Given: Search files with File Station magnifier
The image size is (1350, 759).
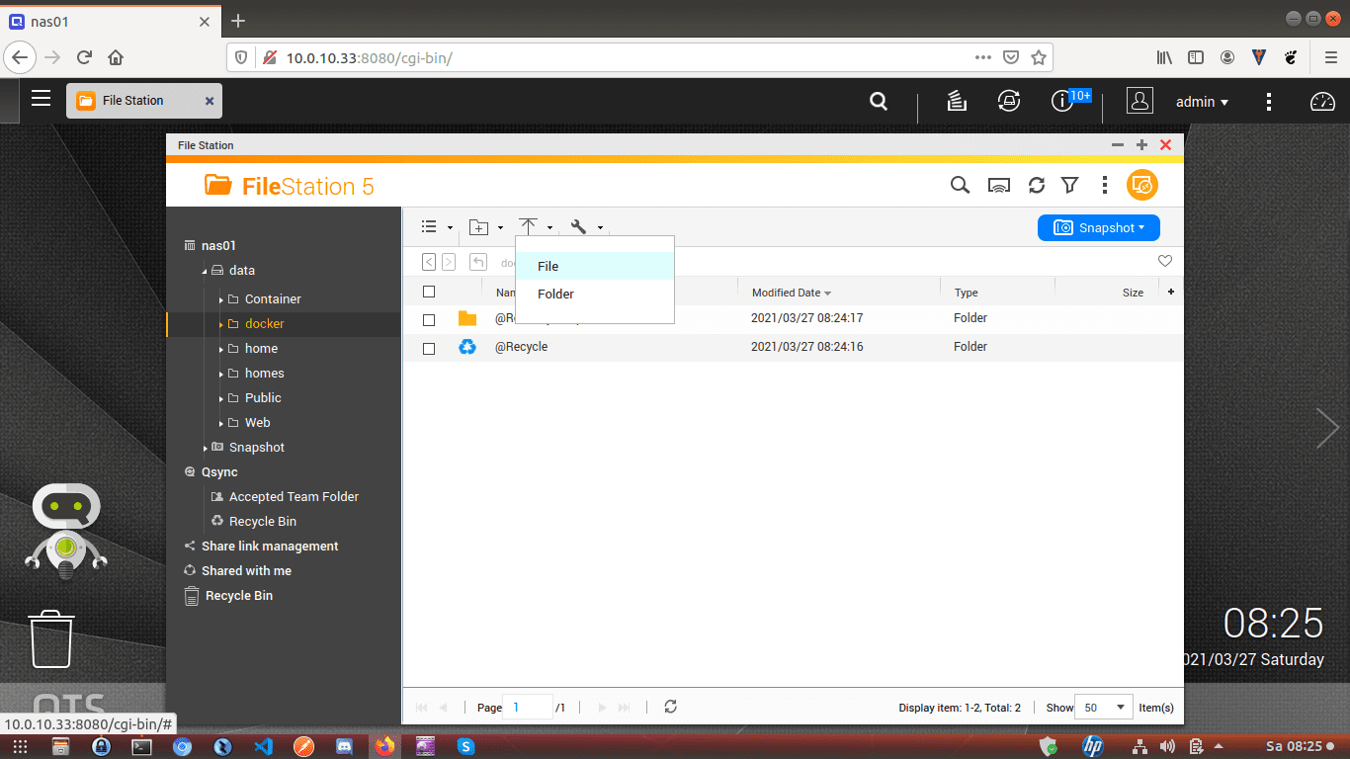Looking at the screenshot, I should coord(960,185).
